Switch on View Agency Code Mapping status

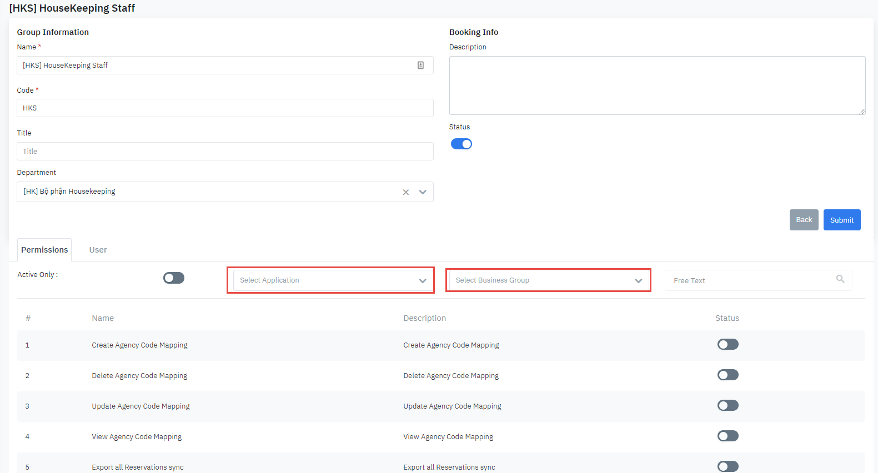click(728, 436)
